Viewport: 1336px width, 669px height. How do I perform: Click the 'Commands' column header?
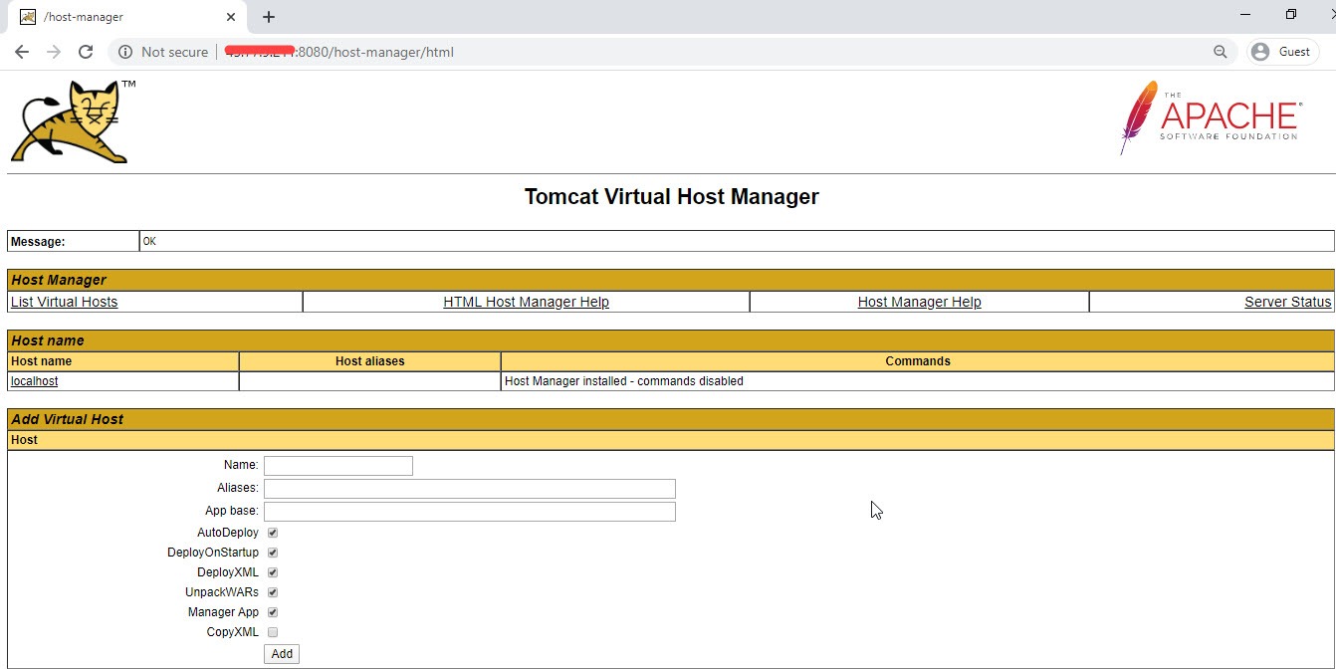pyautogui.click(x=918, y=361)
